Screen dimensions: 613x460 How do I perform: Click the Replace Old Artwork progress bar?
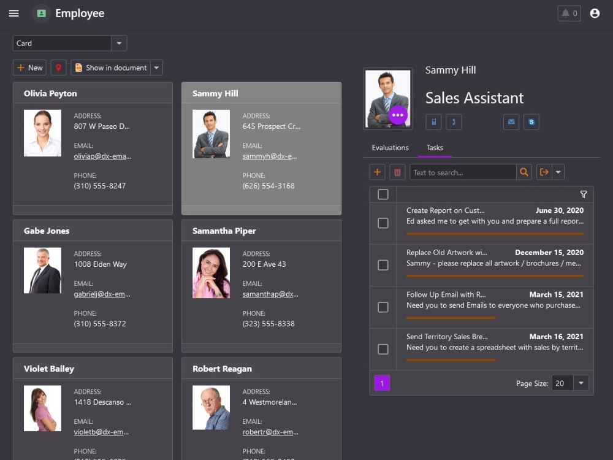pos(495,276)
